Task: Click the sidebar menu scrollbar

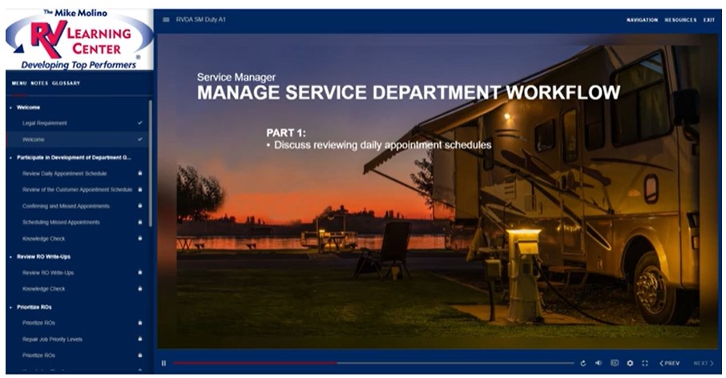Action: coord(150,160)
